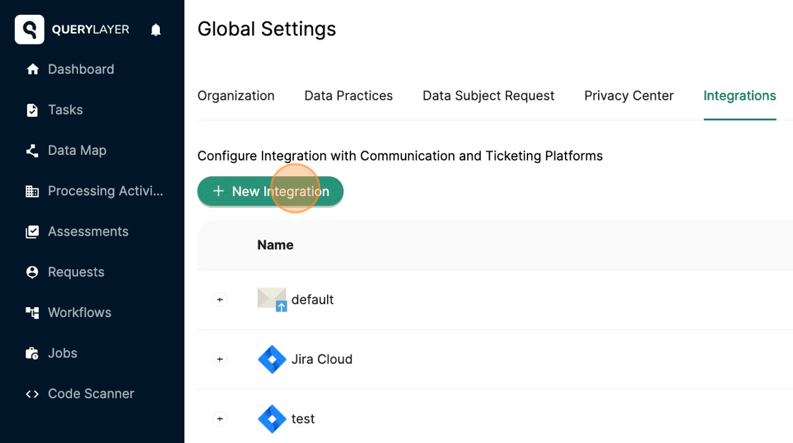Click the Jira Cloud integration icon
This screenshot has width=793, height=443.
[x=272, y=359]
